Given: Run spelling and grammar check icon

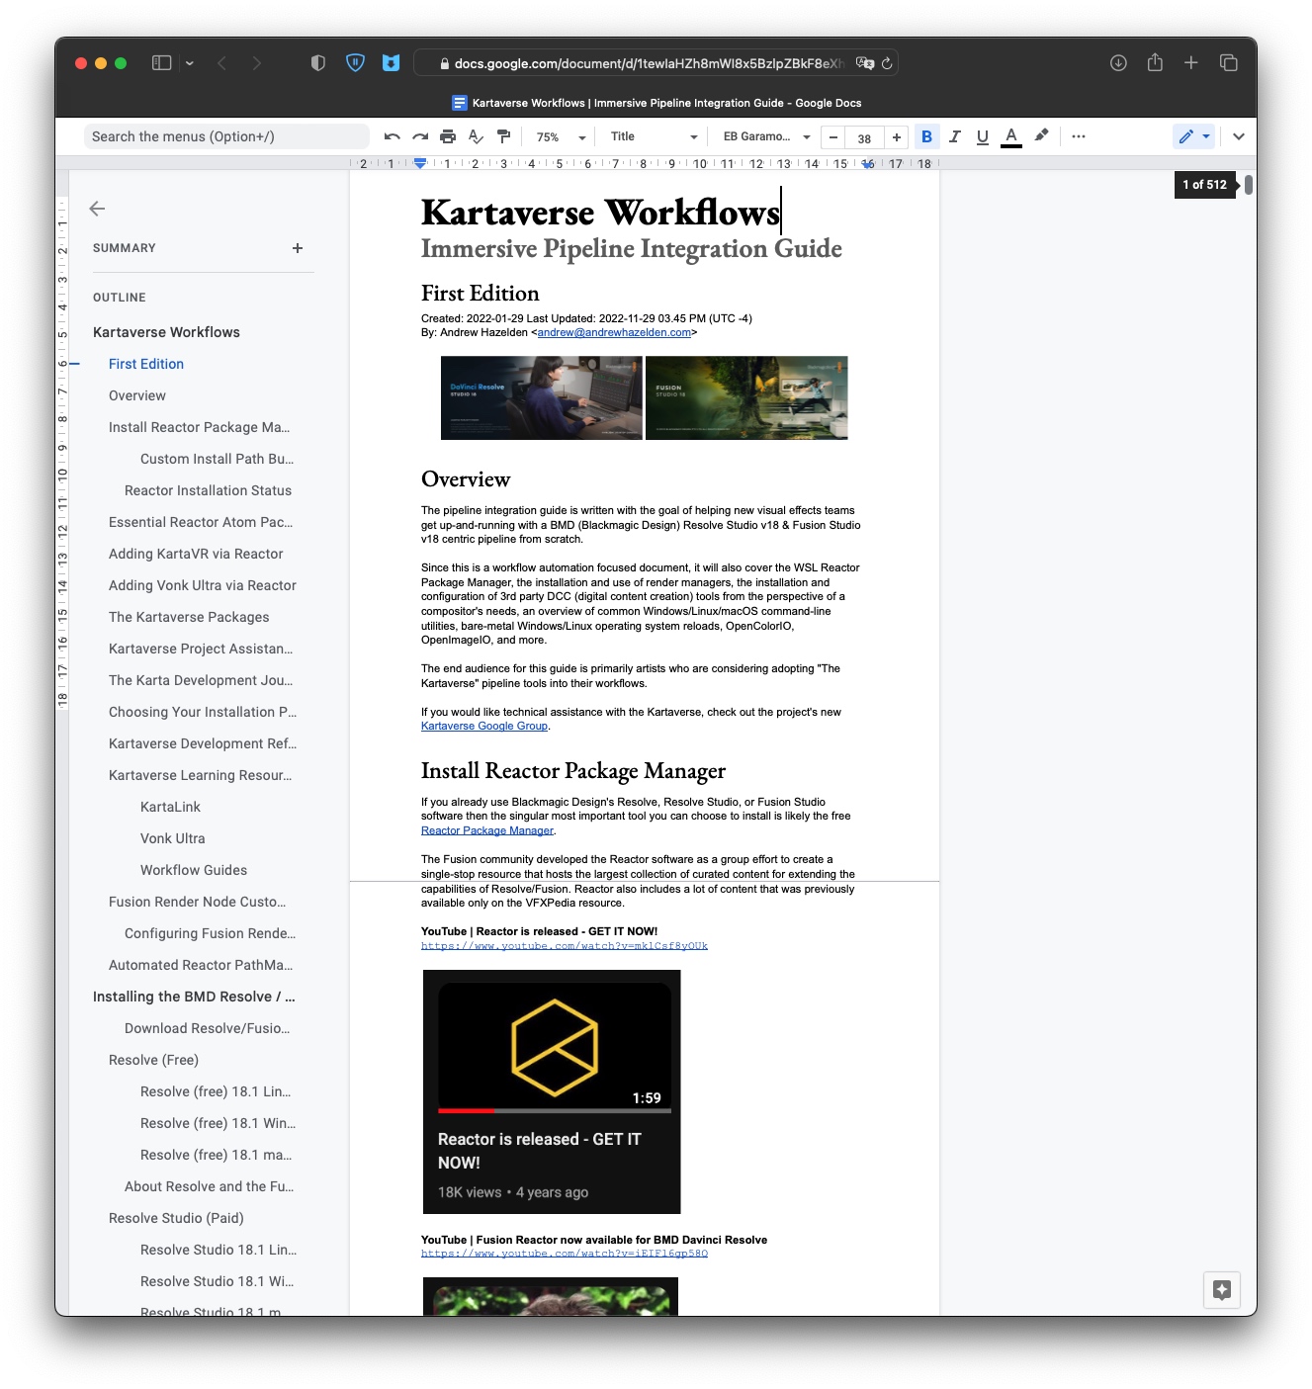Looking at the screenshot, I should [476, 136].
